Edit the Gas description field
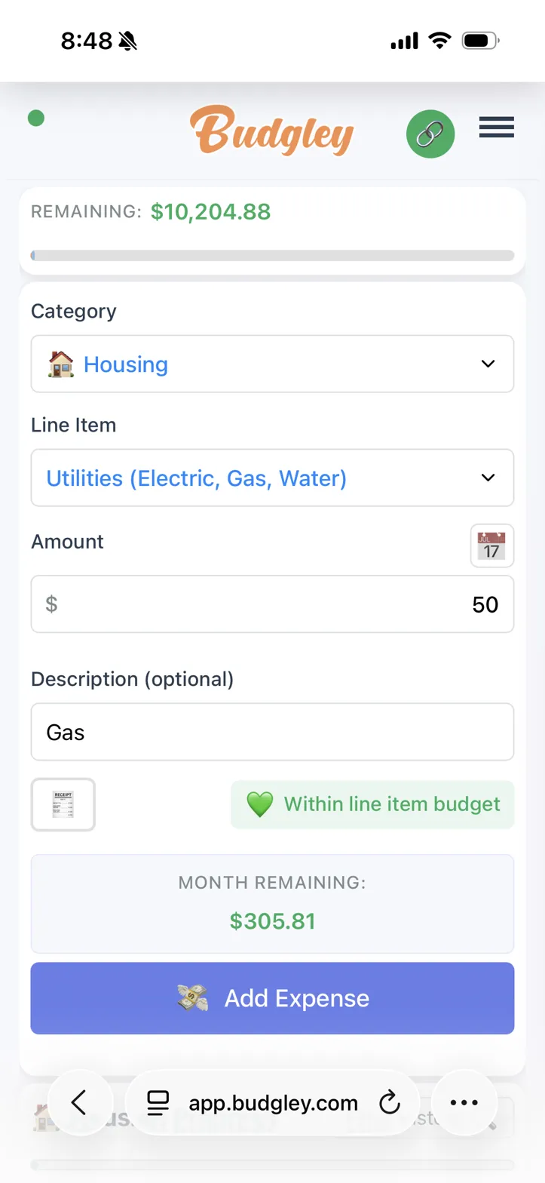The width and height of the screenshot is (545, 1183). pyautogui.click(x=272, y=731)
